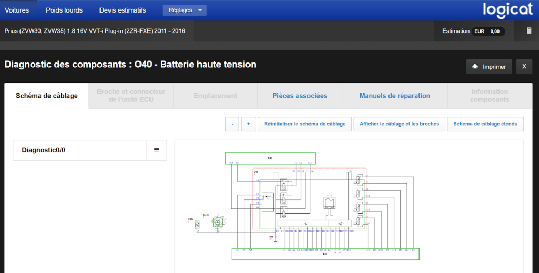Image resolution: width=539 pixels, height=273 pixels.
Task: Select the Schéma de câblage tab
Action: (x=47, y=96)
